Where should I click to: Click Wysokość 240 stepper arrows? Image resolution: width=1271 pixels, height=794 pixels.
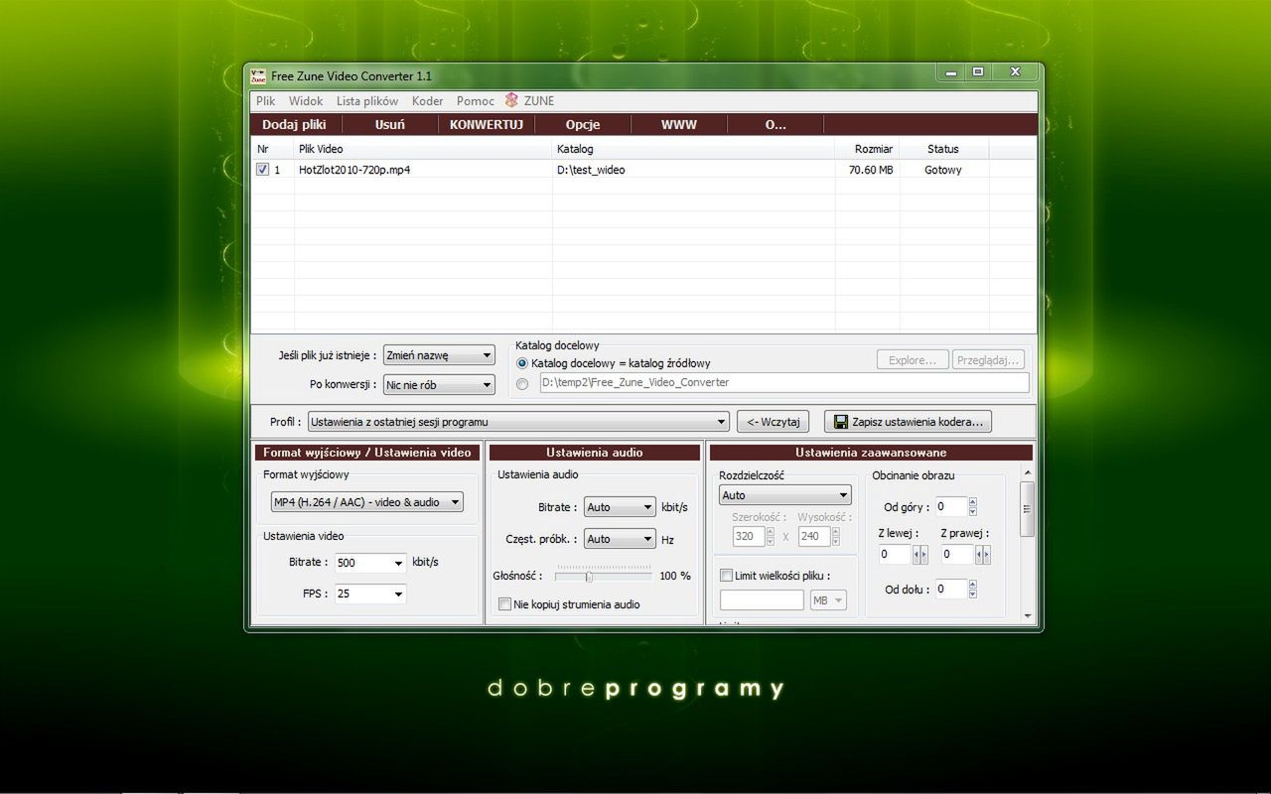click(836, 536)
